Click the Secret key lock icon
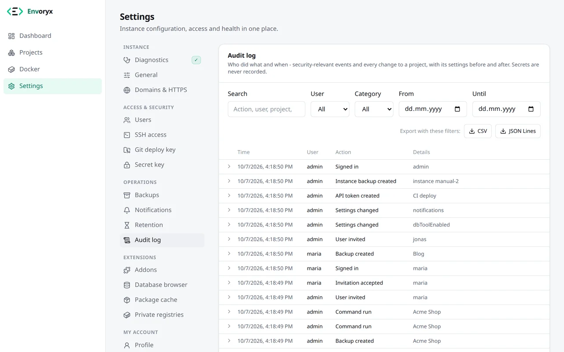 (x=127, y=165)
